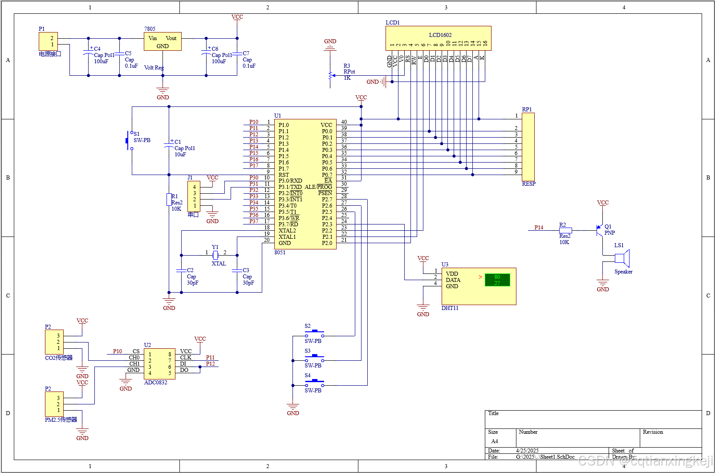Image resolution: width=715 pixels, height=473 pixels.
Task: Click the LS1 speaker symbol
Action: pos(622,258)
